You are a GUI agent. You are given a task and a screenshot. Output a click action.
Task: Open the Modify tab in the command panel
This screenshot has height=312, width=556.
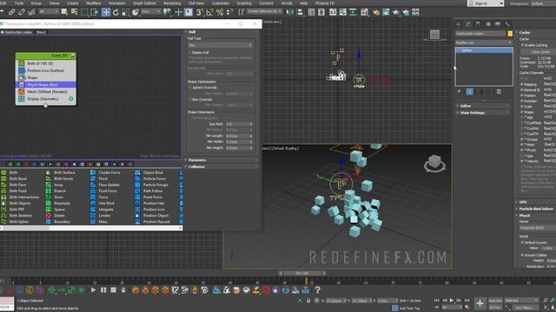pos(468,24)
